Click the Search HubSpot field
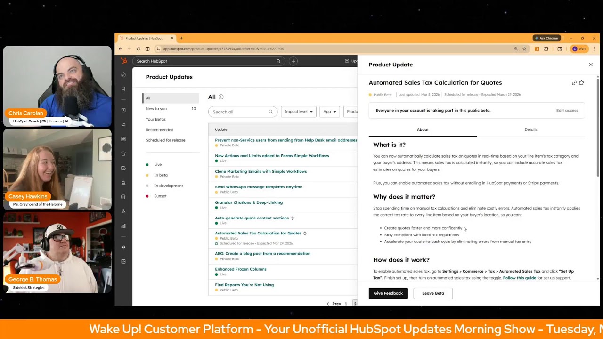This screenshot has width=603, height=339. [x=208, y=61]
